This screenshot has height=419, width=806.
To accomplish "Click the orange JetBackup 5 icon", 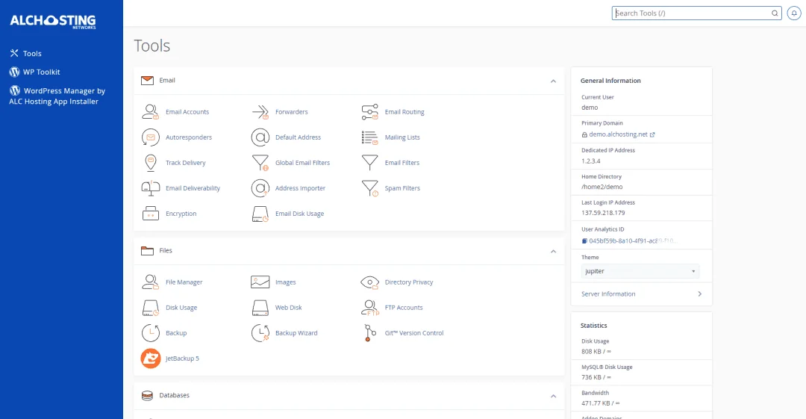I will pos(151,359).
